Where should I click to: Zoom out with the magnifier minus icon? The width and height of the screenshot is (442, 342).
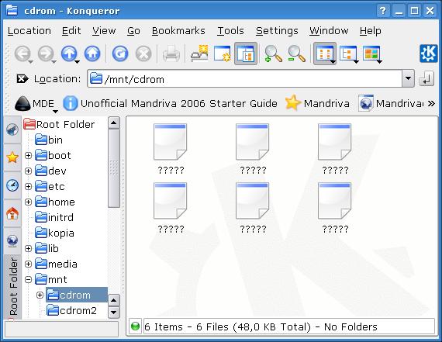296,54
